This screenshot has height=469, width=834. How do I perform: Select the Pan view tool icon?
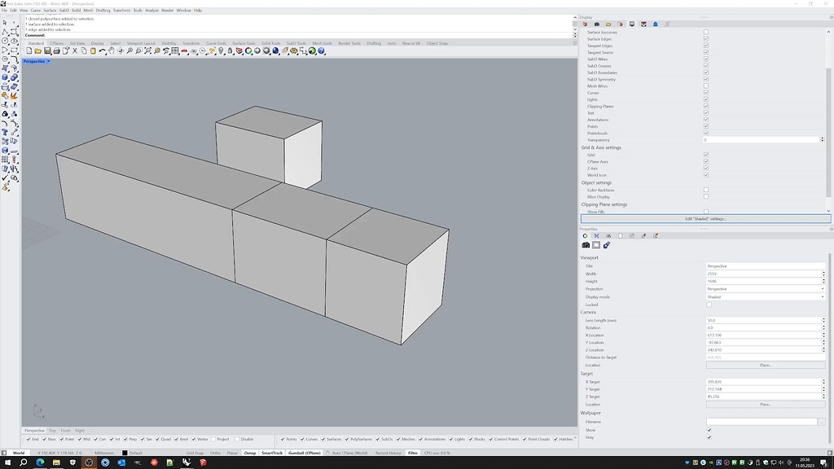tap(110, 51)
